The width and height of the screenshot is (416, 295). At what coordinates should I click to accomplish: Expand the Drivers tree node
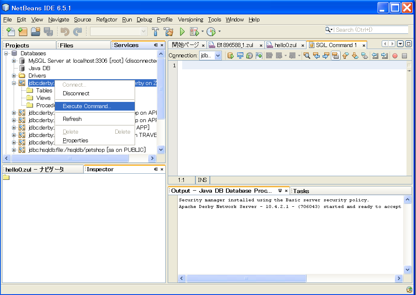coord(14,76)
